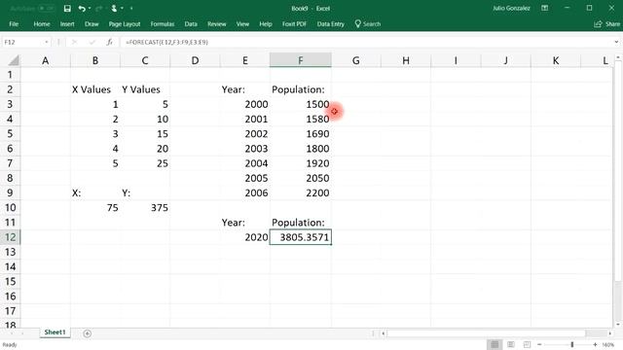Switch to Page Break Preview icon
The width and height of the screenshot is (623, 350).
[527, 344]
